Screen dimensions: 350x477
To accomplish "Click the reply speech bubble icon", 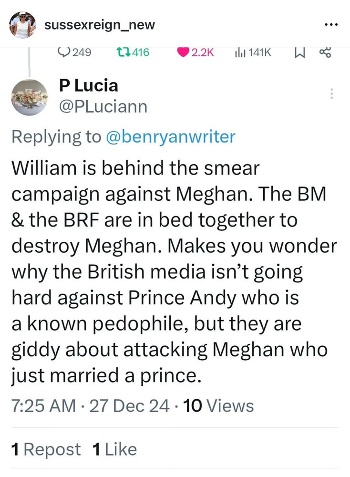I will pyautogui.click(x=63, y=52).
